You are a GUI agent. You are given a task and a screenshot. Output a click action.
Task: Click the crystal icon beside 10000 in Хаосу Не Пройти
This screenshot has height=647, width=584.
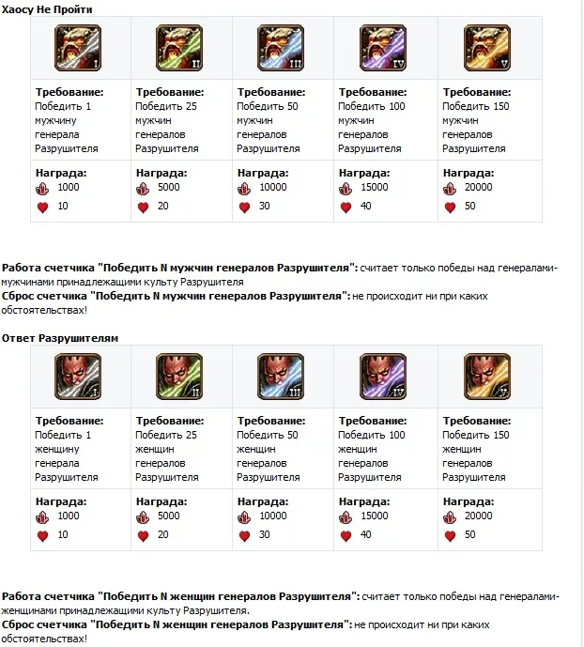[x=244, y=189]
